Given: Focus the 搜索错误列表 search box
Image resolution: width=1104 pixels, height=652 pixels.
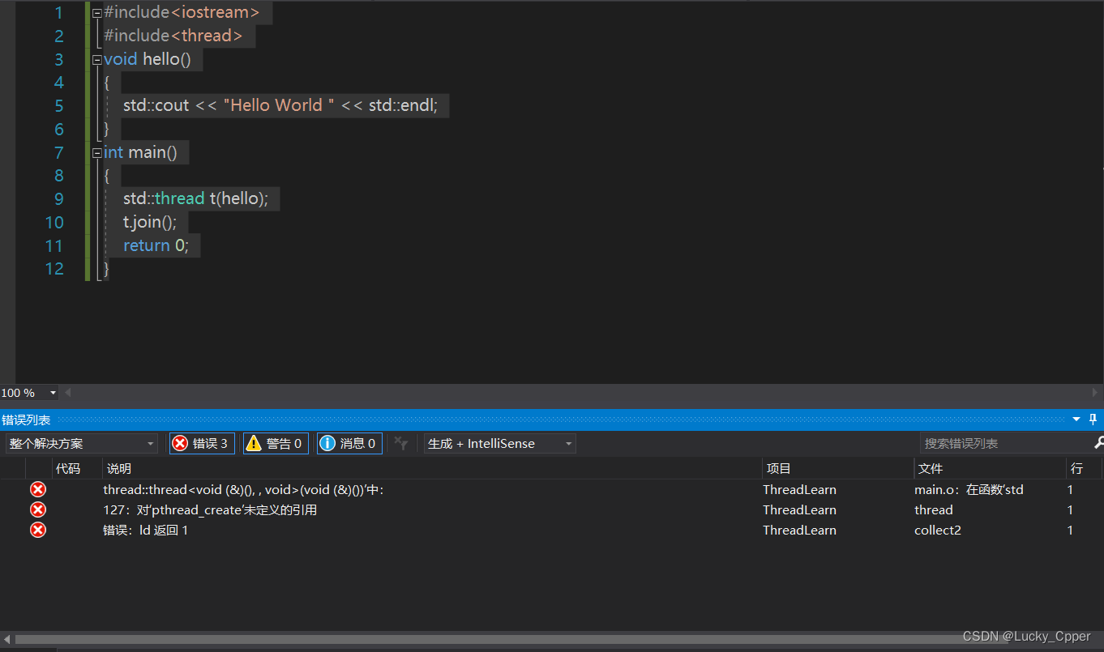Looking at the screenshot, I should point(1005,443).
